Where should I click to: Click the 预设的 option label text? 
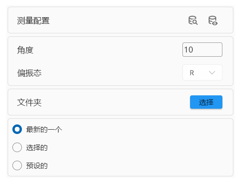[37, 165]
